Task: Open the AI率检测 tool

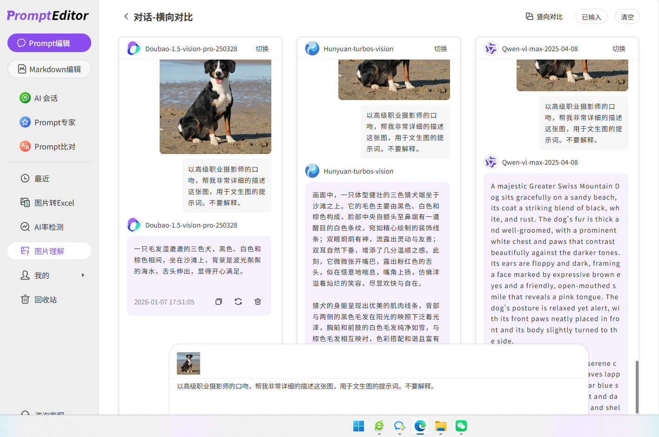Action: pyautogui.click(x=49, y=227)
